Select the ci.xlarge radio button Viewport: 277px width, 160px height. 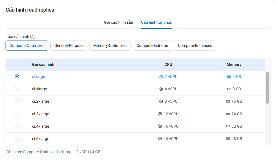[17, 89]
